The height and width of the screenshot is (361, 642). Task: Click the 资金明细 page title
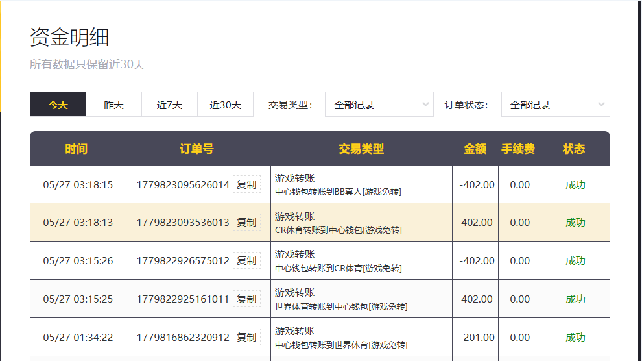(69, 37)
